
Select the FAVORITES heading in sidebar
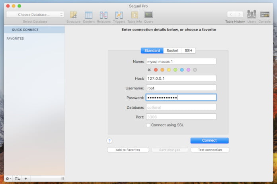(x=15, y=38)
